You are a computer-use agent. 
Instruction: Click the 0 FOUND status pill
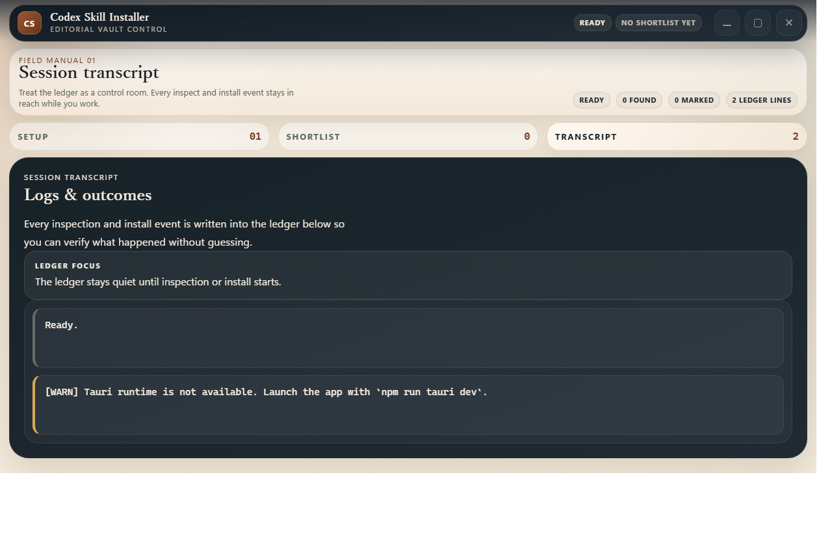pyautogui.click(x=639, y=100)
